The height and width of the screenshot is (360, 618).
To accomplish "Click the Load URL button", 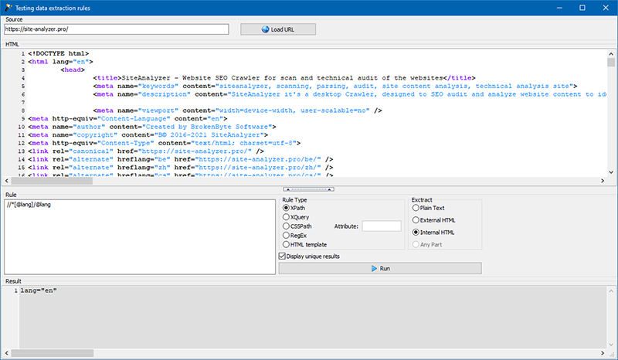I will click(x=278, y=29).
